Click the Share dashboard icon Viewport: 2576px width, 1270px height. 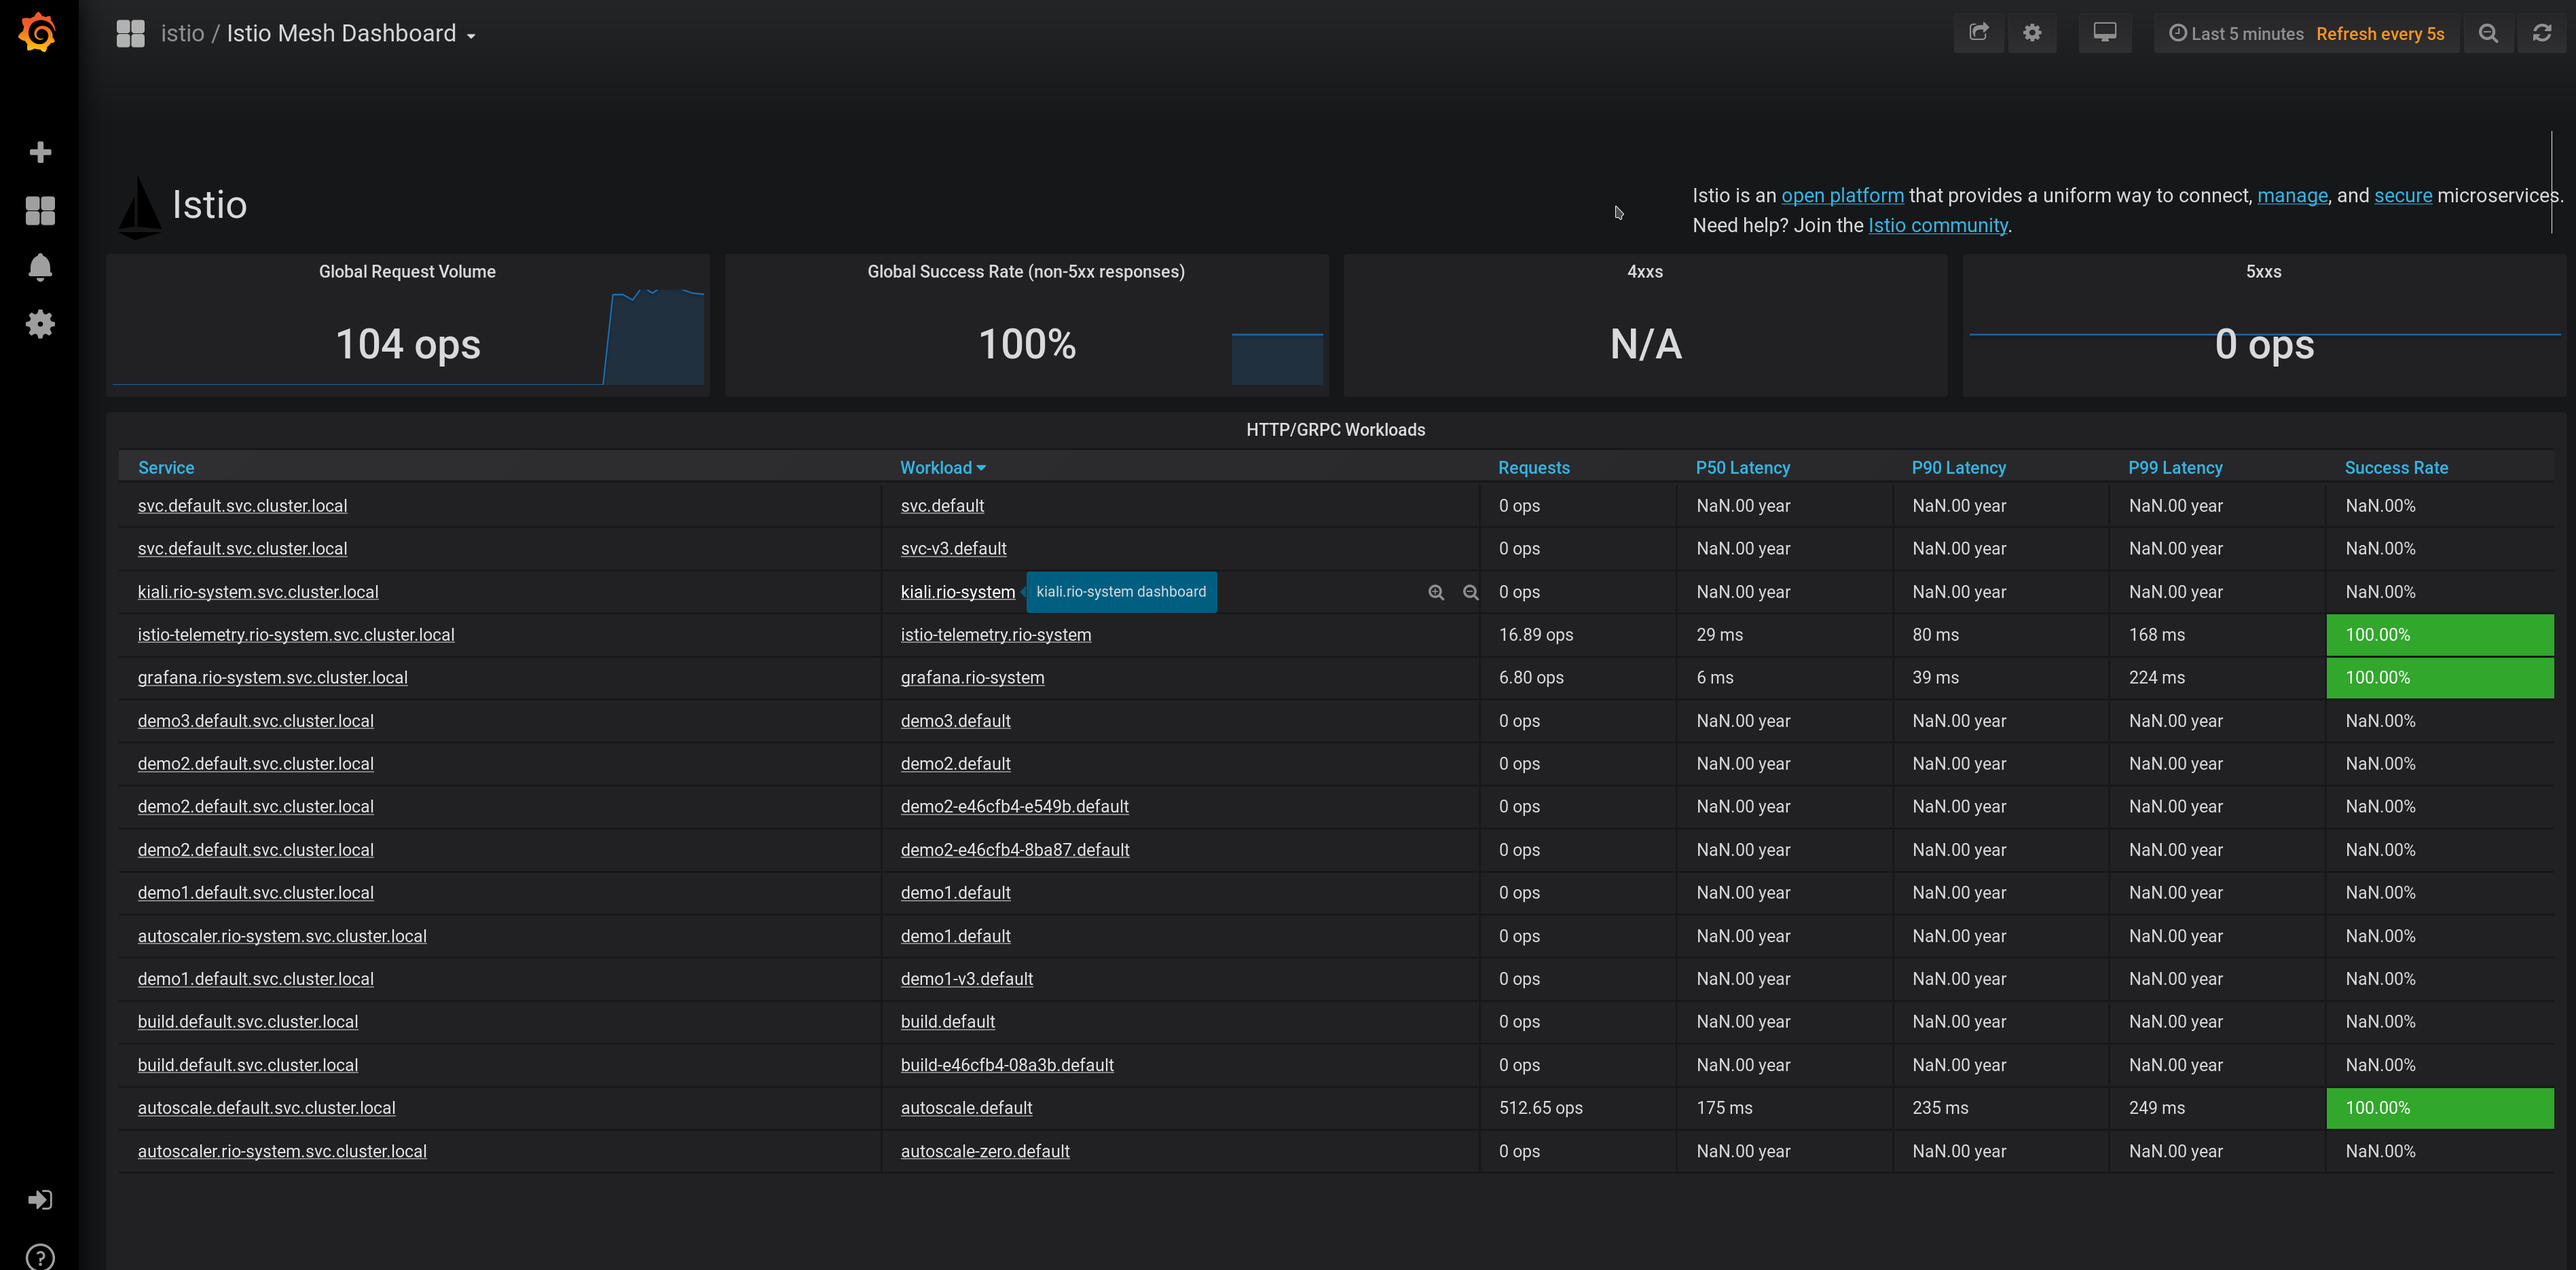tap(1978, 33)
